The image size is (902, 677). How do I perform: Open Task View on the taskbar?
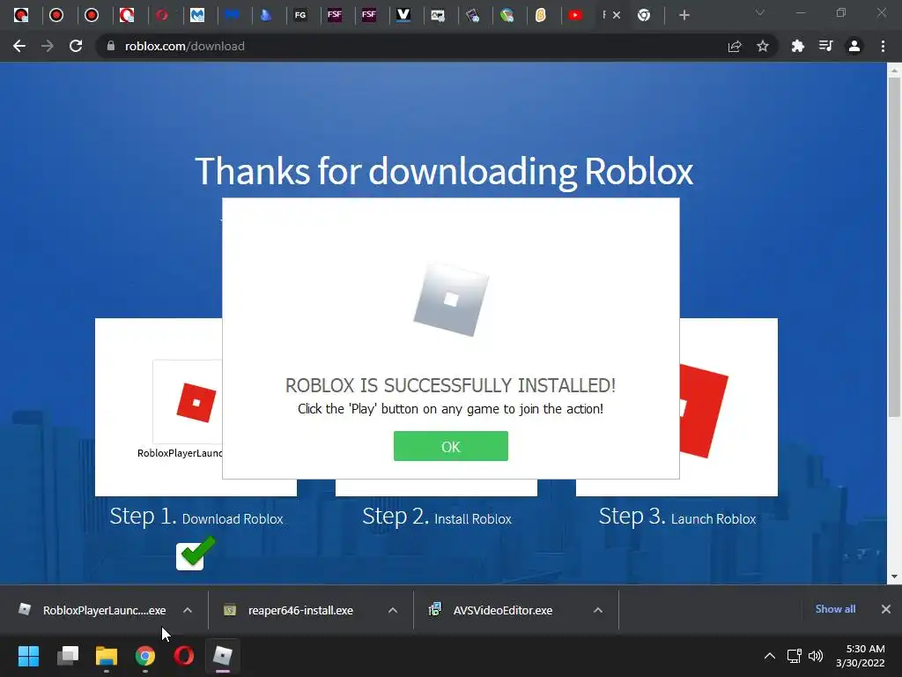67,656
